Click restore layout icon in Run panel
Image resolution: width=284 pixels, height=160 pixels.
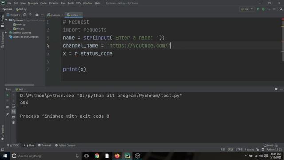[x=8, y=107]
